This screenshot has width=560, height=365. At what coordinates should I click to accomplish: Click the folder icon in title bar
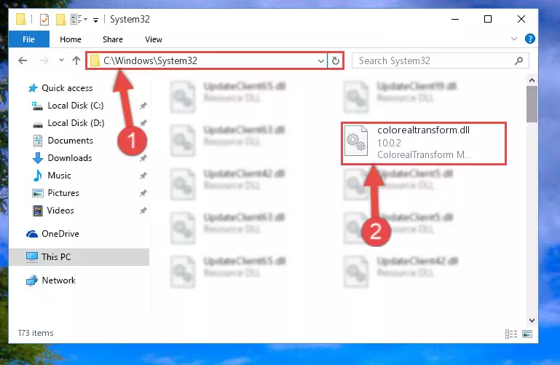(20, 19)
